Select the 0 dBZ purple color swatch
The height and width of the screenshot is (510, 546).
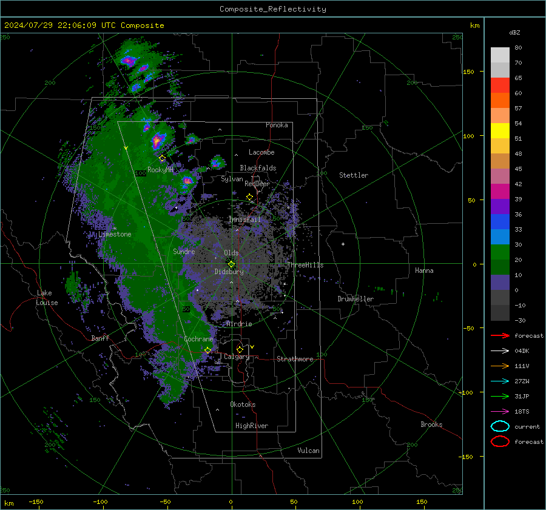[x=500, y=283]
